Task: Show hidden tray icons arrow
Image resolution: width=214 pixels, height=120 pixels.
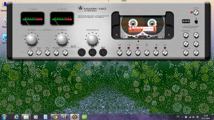Action: (x=182, y=117)
